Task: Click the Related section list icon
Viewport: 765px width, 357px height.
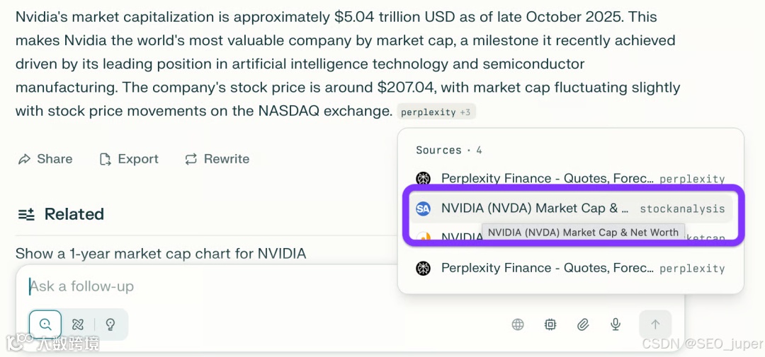Action: [26, 214]
